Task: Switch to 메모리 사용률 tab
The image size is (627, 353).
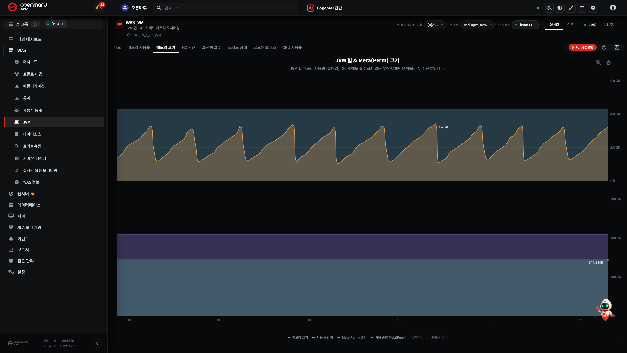Action: point(138,48)
